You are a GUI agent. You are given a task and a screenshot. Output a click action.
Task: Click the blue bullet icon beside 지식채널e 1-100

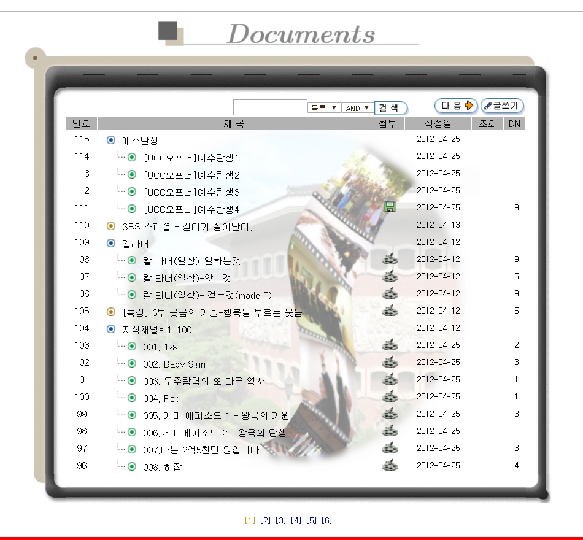point(111,329)
